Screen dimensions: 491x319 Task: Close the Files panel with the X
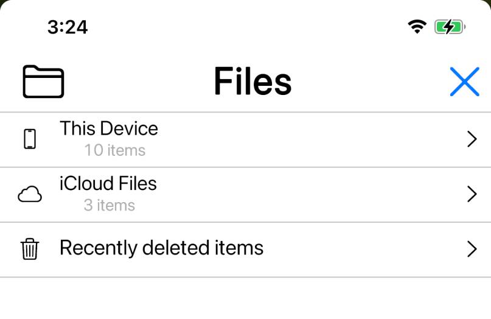[464, 82]
